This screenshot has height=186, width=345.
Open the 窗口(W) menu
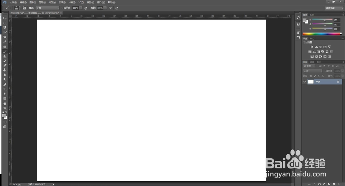click(101, 2)
